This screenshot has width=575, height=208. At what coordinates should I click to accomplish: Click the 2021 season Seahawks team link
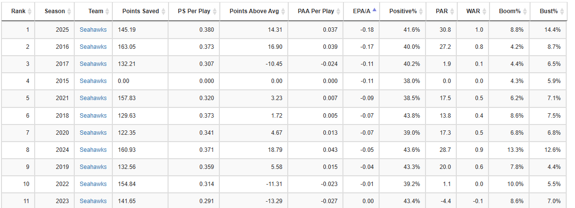93,98
